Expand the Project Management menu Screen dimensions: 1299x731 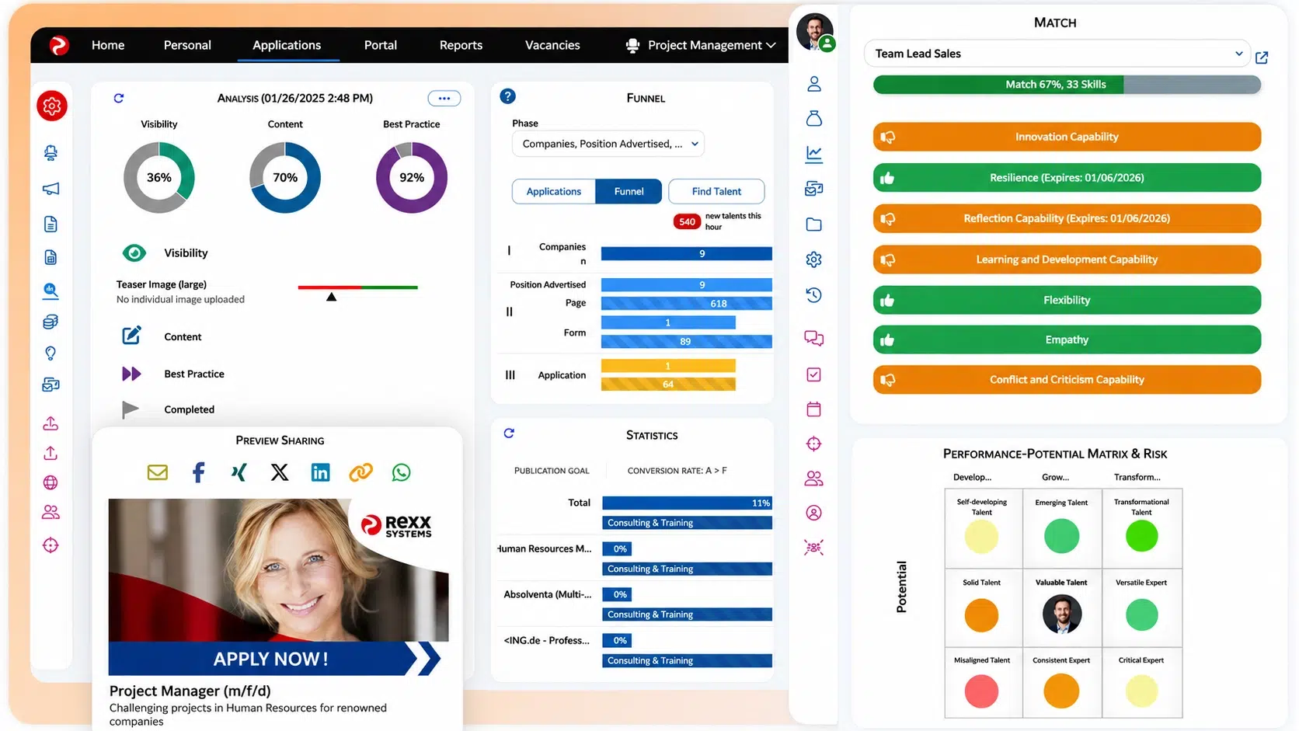coord(701,45)
